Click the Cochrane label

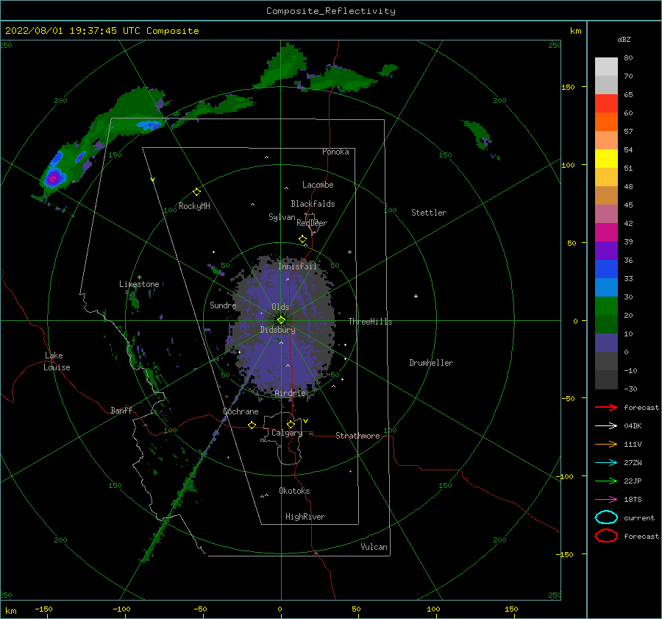click(x=241, y=411)
